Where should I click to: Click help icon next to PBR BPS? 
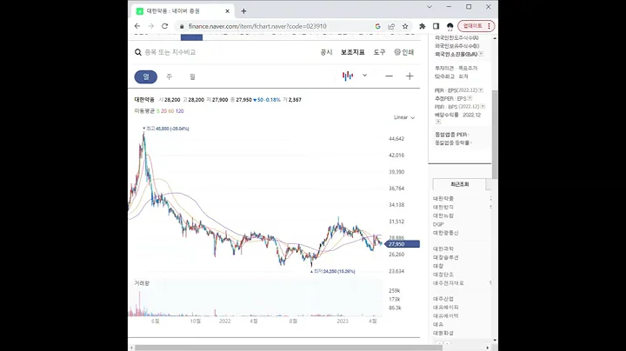click(x=483, y=107)
